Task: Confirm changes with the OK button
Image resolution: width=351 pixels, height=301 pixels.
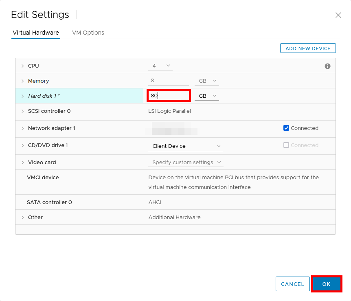Action: tap(327, 284)
